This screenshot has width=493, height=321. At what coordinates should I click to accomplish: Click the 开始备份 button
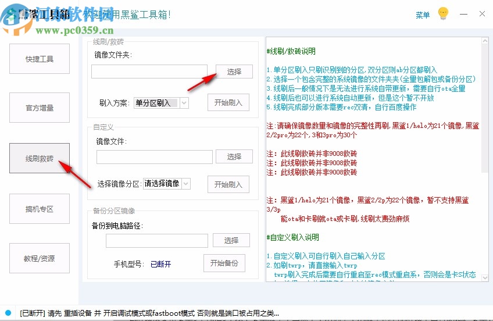click(x=224, y=263)
